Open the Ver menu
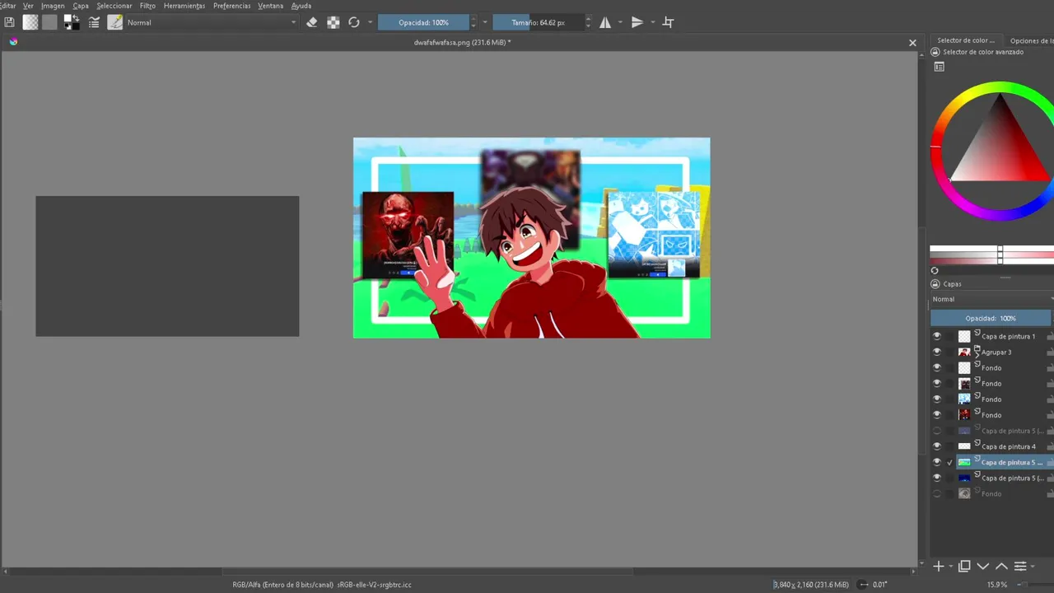The height and width of the screenshot is (593, 1054). (28, 6)
